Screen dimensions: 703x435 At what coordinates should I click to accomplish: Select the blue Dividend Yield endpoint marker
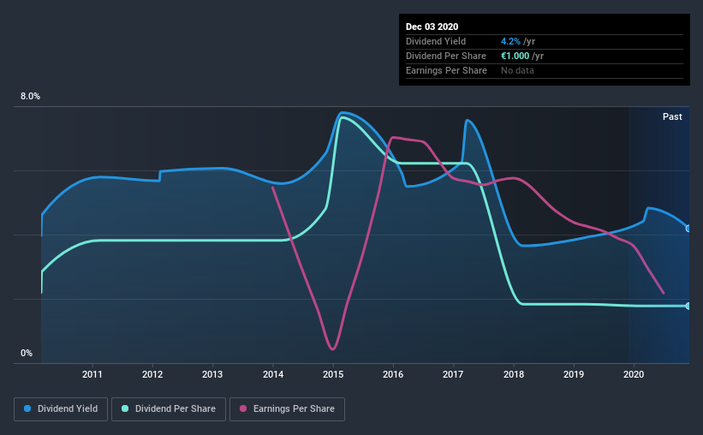[x=688, y=229]
